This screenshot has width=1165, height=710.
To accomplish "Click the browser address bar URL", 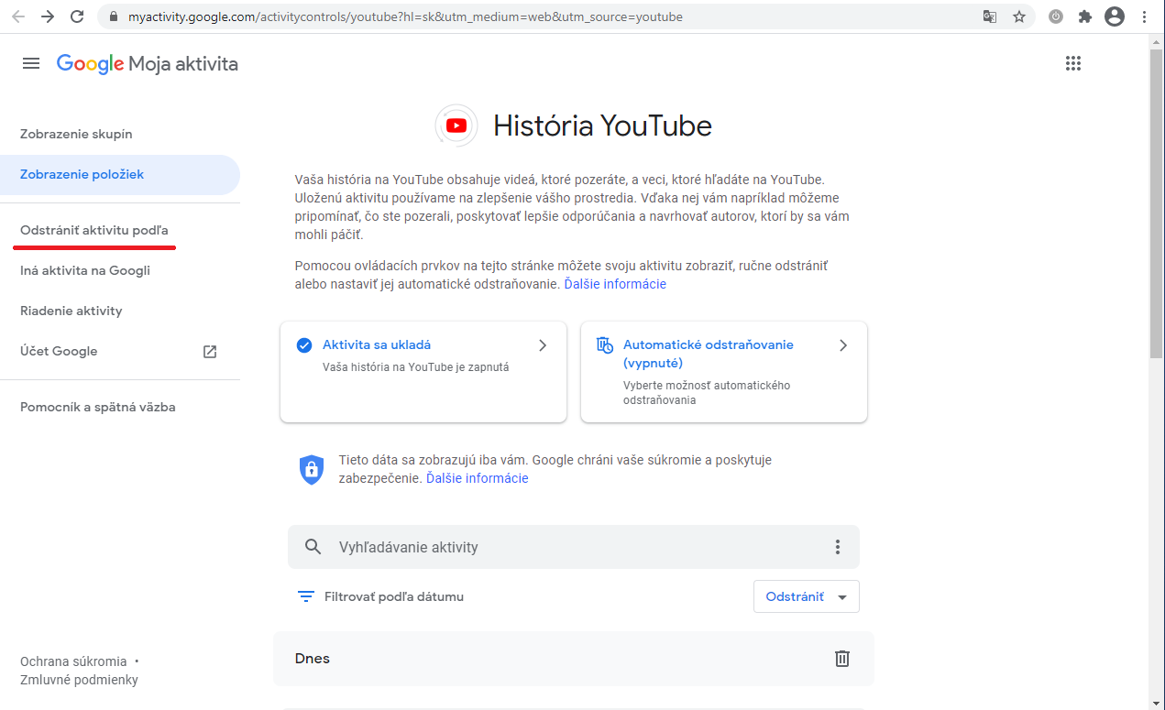I will (404, 16).
